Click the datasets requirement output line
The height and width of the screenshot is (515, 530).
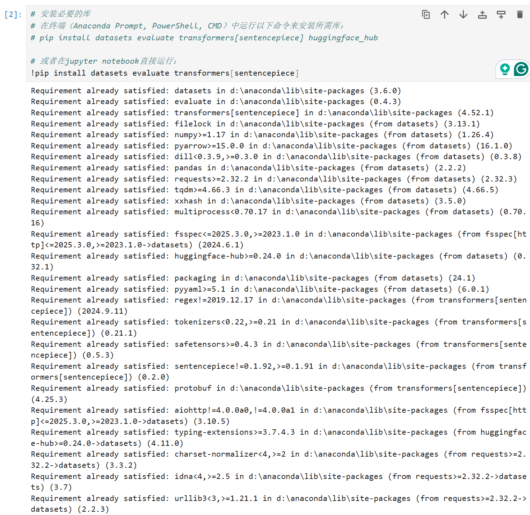(216, 90)
